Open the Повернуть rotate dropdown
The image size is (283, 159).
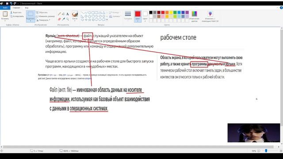43,20
